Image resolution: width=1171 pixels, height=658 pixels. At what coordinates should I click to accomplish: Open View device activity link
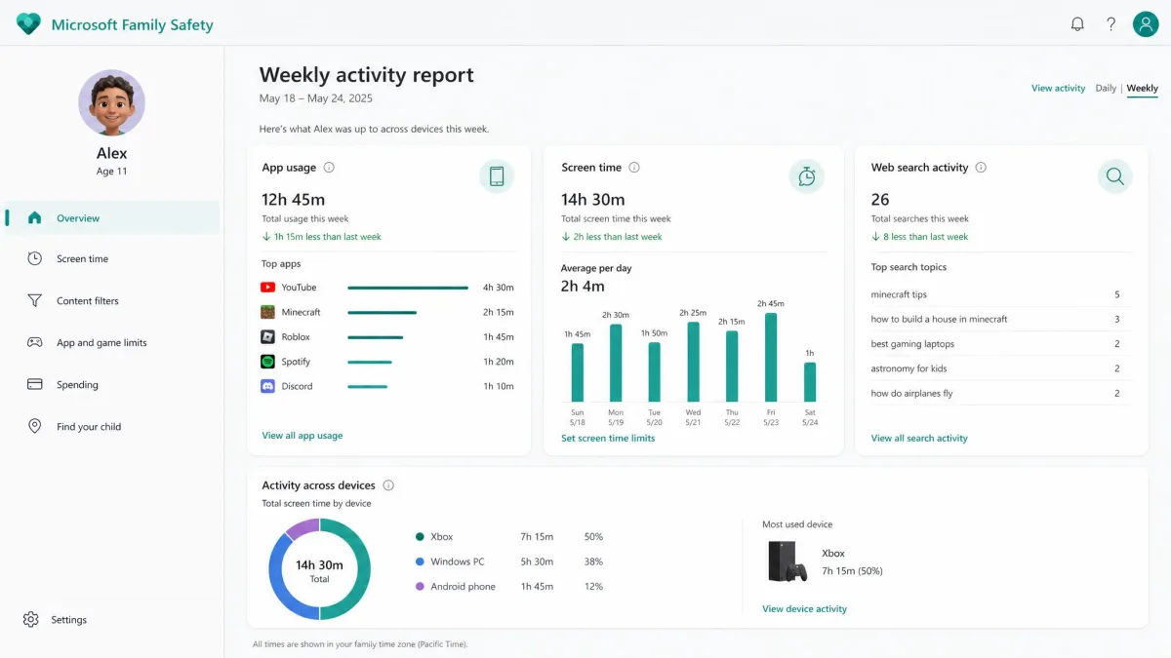(804, 608)
